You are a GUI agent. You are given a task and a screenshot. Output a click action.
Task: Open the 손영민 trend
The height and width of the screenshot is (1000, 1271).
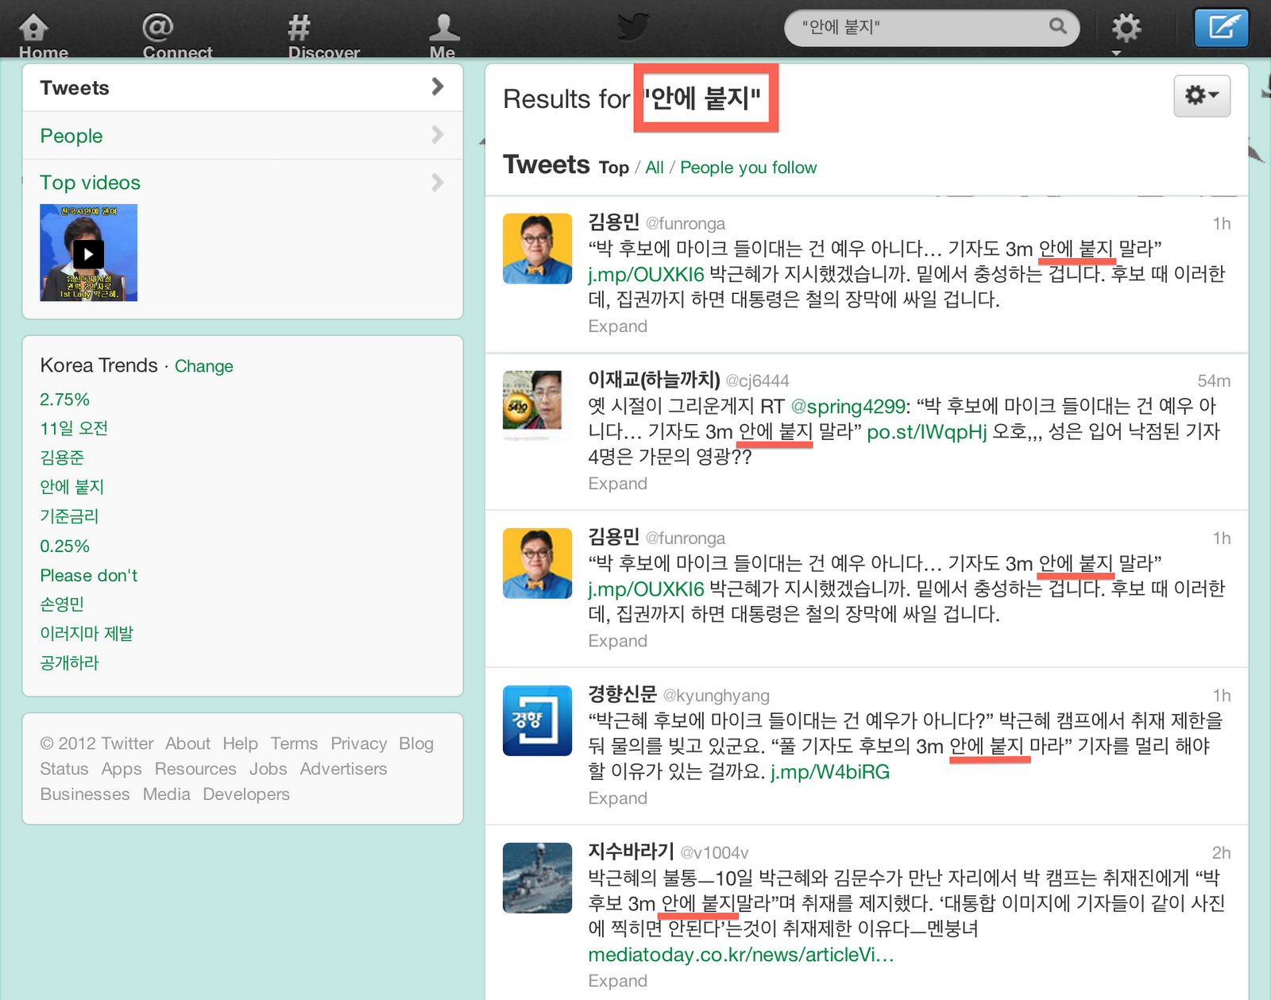pos(62,604)
